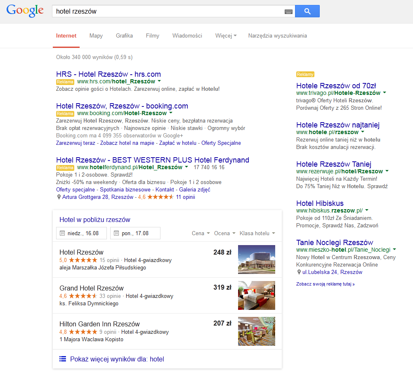Click the blue magnifying glass search button
The height and width of the screenshot is (373, 413).
pos(307,11)
